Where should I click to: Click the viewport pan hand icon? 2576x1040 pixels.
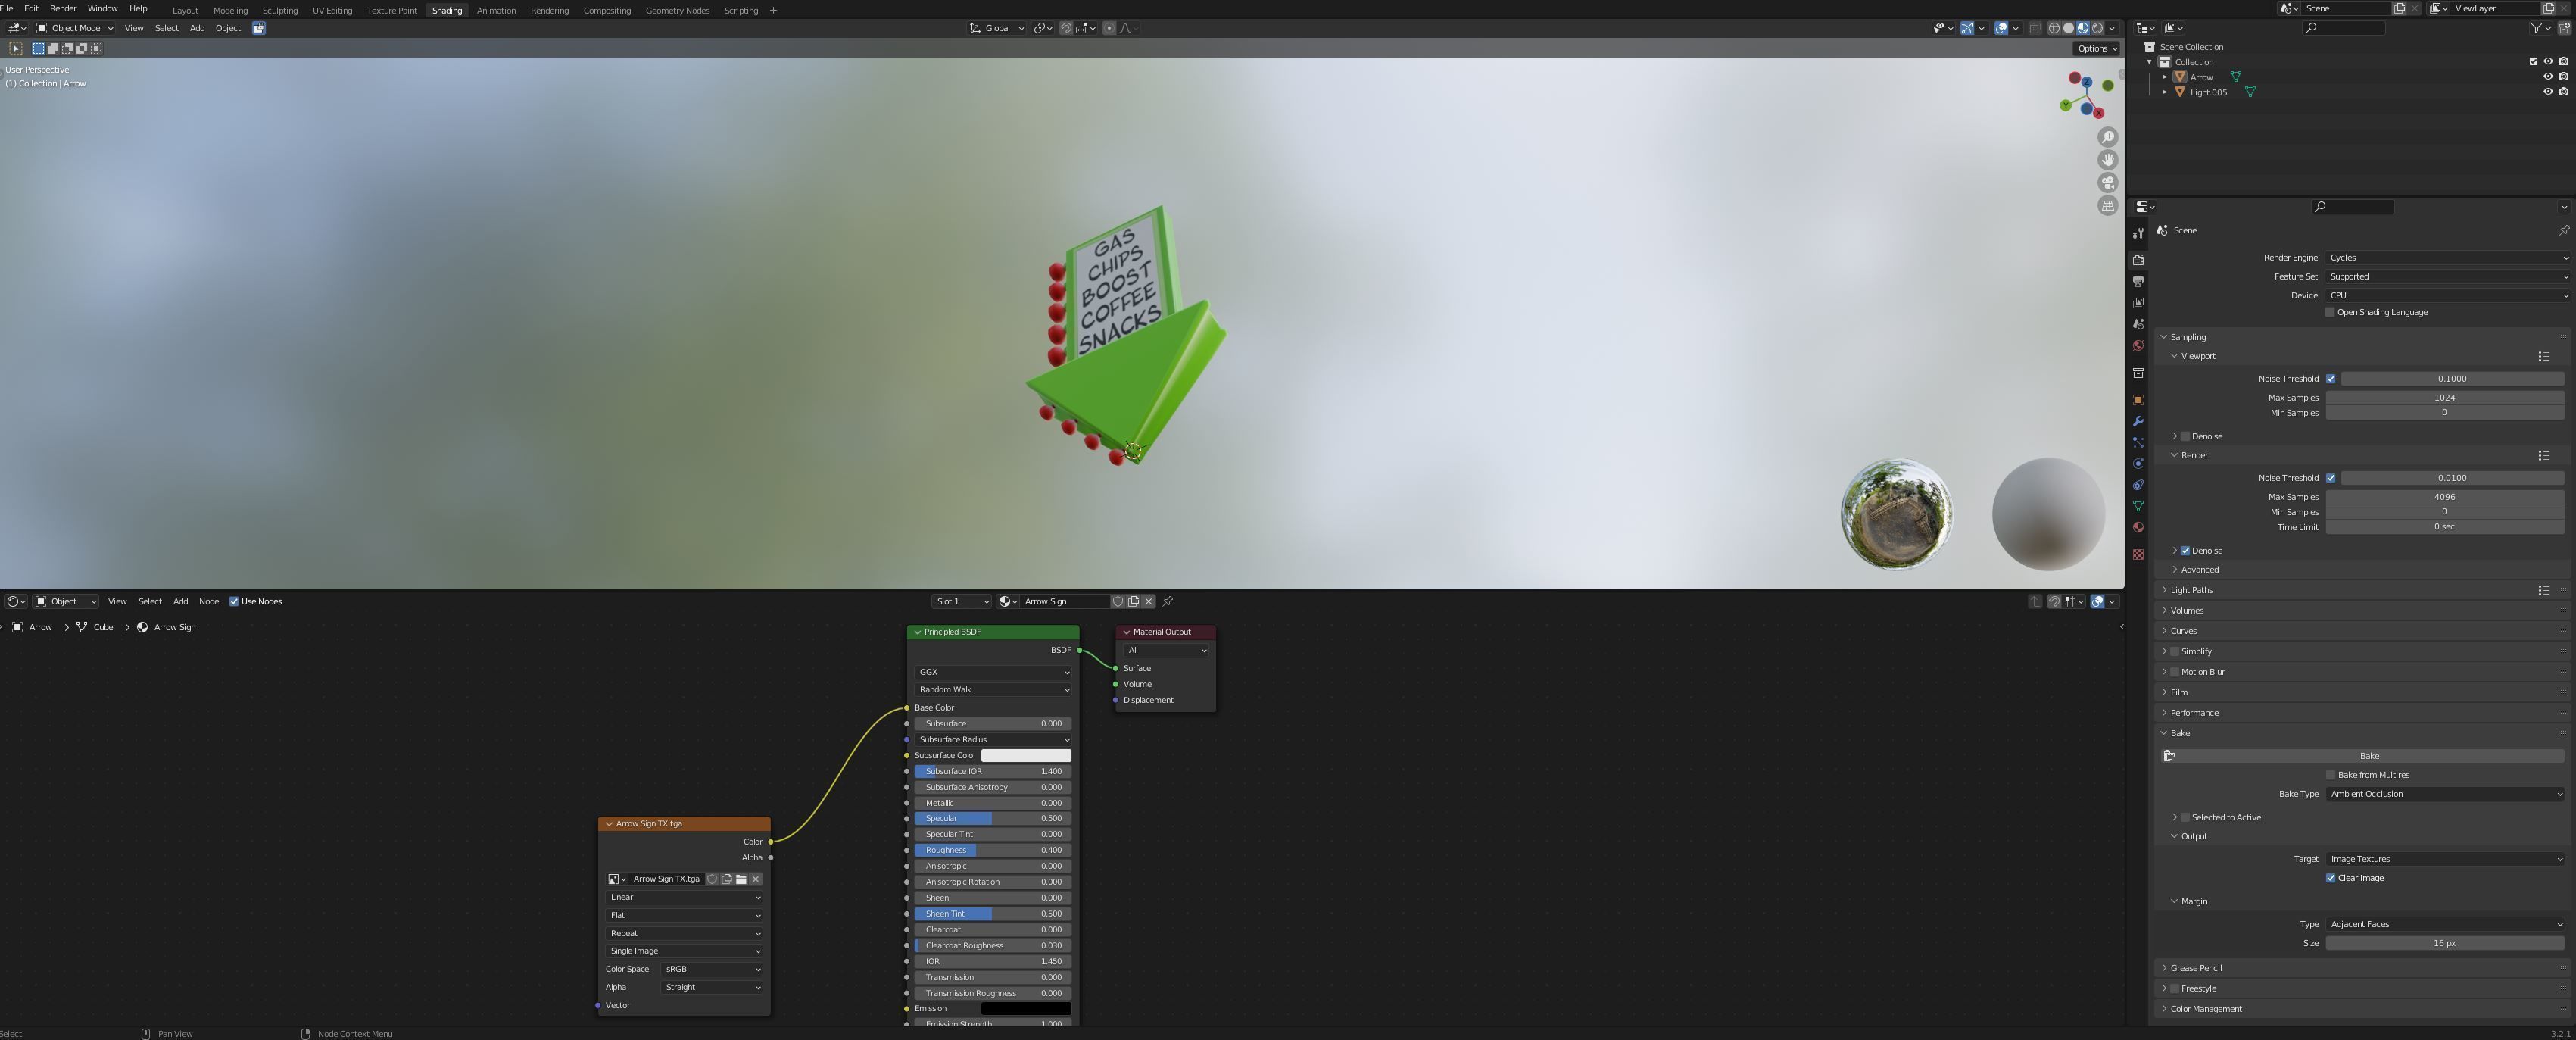tap(2108, 160)
